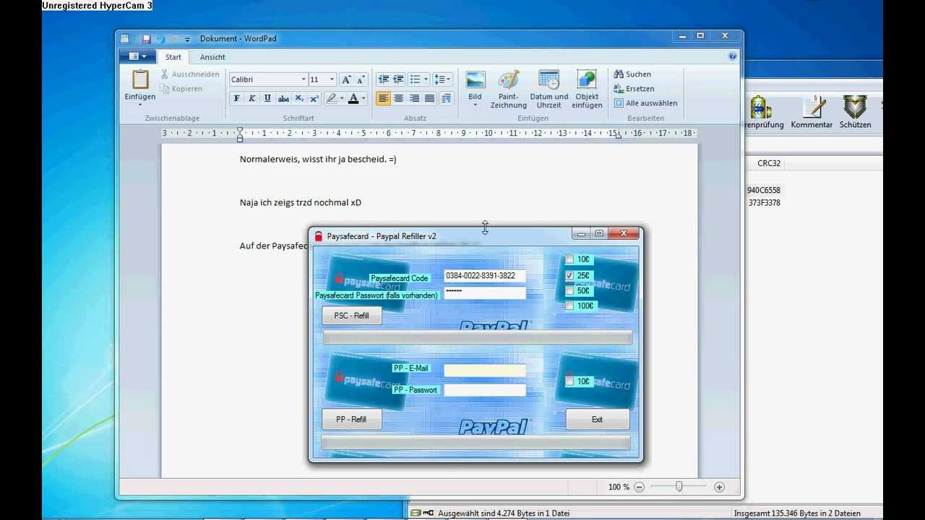The height and width of the screenshot is (520, 925).
Task: Center the paragraph text
Action: [x=399, y=98]
